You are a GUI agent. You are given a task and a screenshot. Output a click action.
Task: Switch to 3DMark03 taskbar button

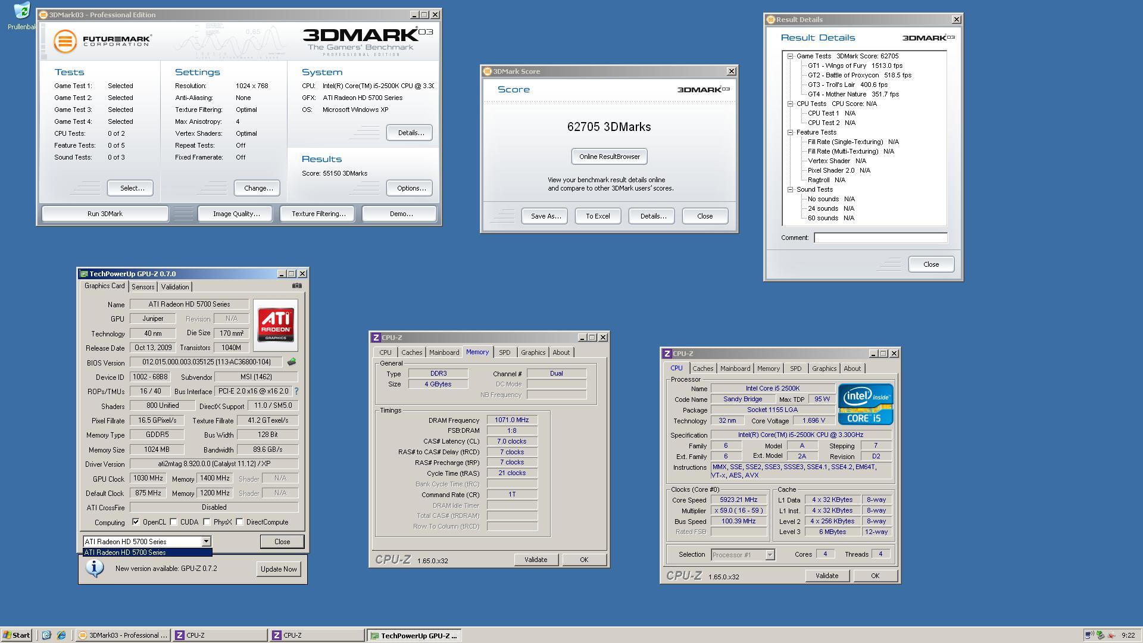[124, 635]
